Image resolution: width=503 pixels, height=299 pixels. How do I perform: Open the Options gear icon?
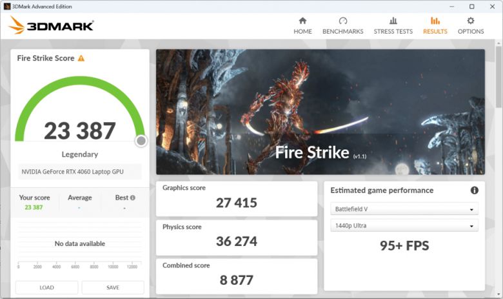tap(471, 21)
